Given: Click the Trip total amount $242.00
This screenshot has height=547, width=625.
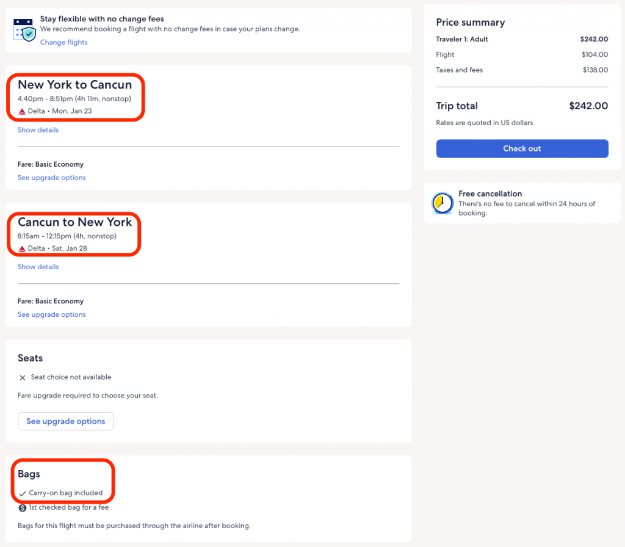Looking at the screenshot, I should tap(588, 106).
